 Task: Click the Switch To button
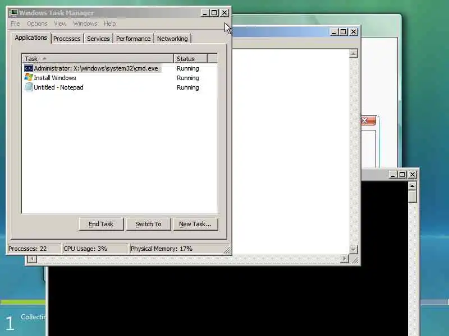pyautogui.click(x=148, y=224)
